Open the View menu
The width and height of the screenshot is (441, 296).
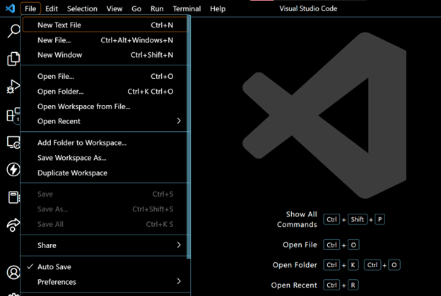pyautogui.click(x=114, y=8)
